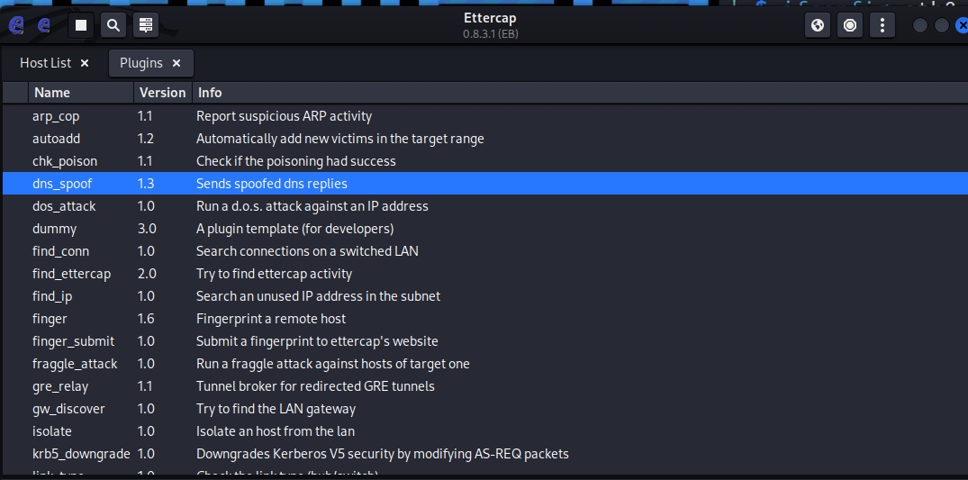Image resolution: width=968 pixels, height=480 pixels.
Task: Open the hosts list toolbar icon
Action: [146, 25]
